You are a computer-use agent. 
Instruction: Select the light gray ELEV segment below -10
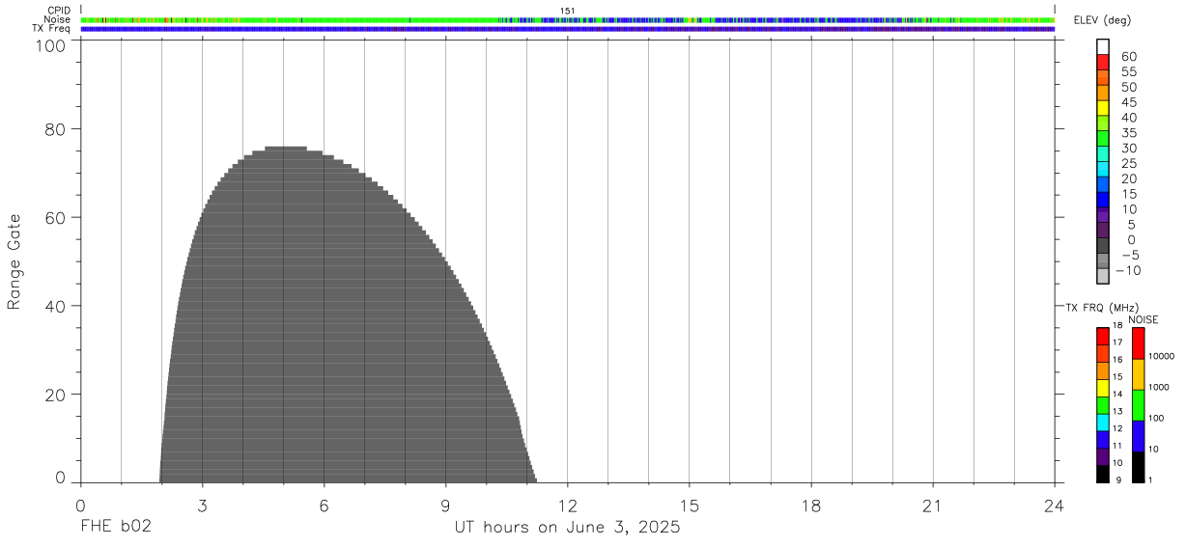[1103, 276]
